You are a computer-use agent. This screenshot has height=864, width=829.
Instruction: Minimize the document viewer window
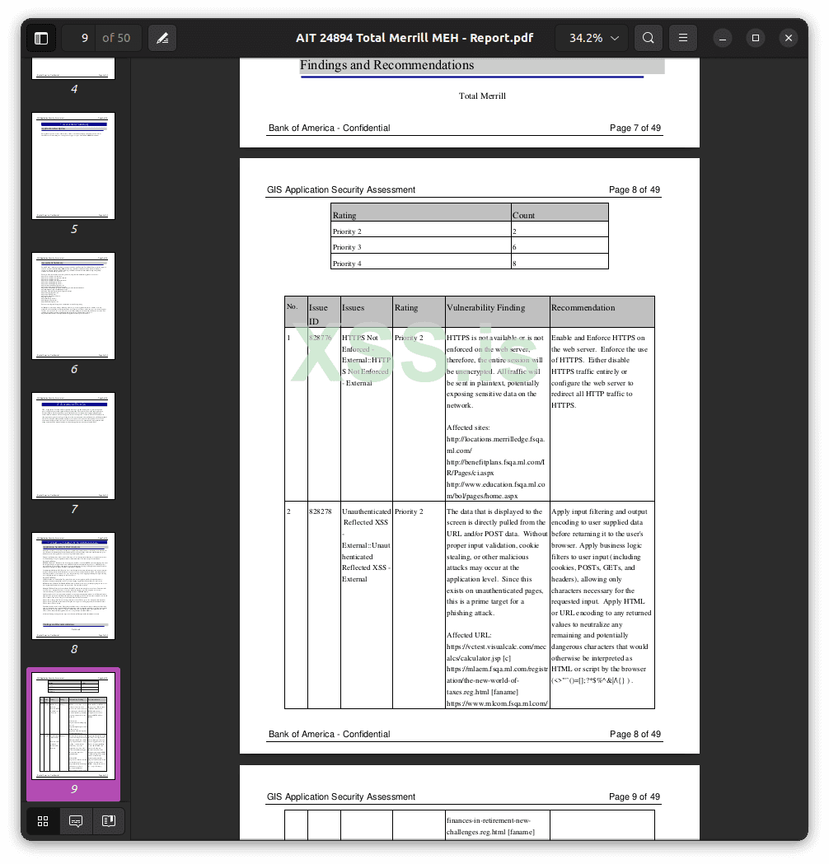pyautogui.click(x=723, y=38)
